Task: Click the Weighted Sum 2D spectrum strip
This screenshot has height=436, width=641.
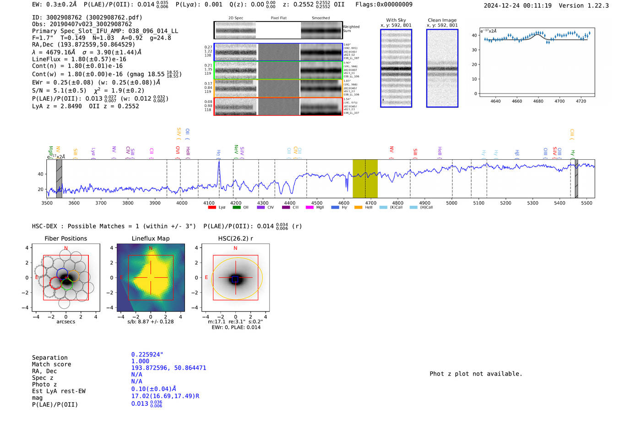Action: [278, 30]
